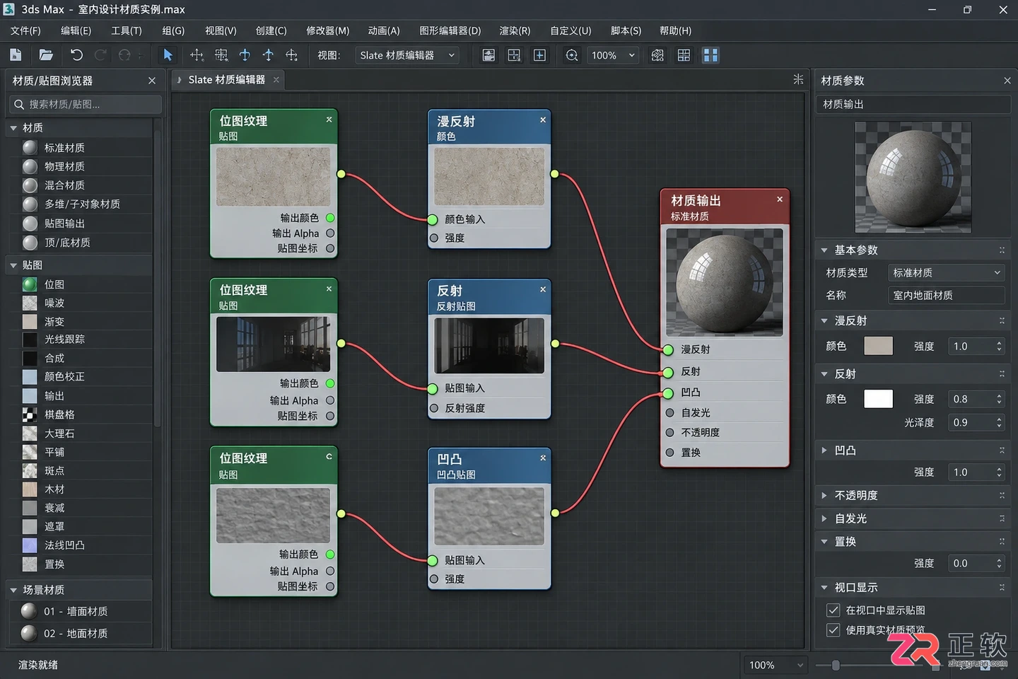Close the 漫反射 node
Image resolution: width=1018 pixels, height=679 pixels.
point(543,120)
